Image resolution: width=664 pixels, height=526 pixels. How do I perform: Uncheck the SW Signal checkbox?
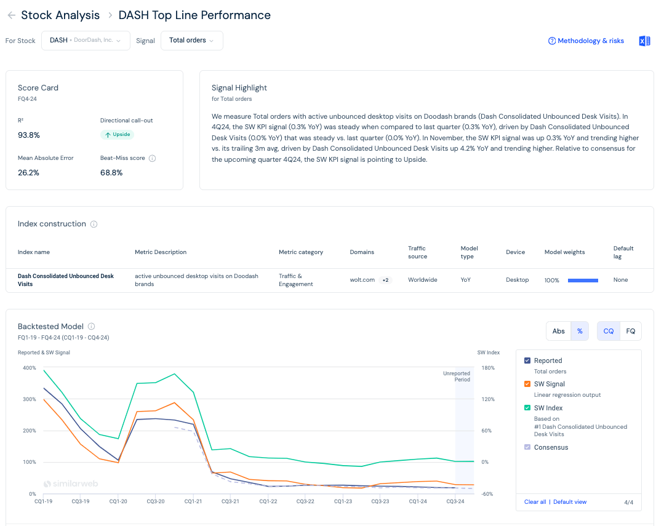[527, 384]
